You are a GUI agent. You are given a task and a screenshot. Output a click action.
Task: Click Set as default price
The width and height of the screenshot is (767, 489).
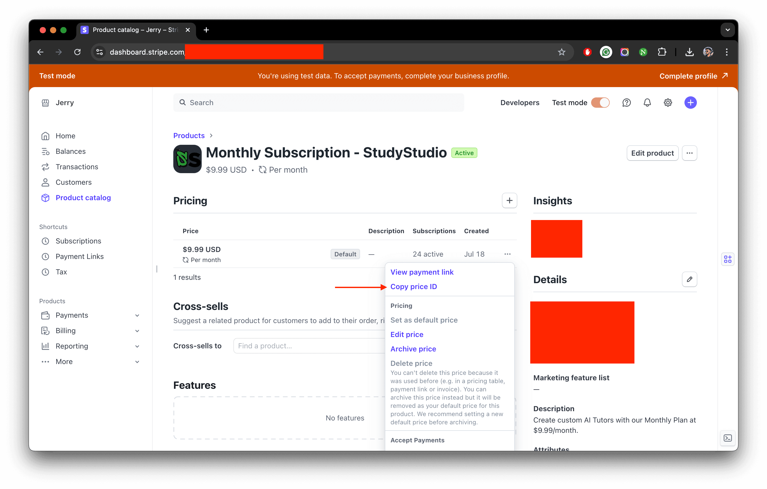click(424, 320)
